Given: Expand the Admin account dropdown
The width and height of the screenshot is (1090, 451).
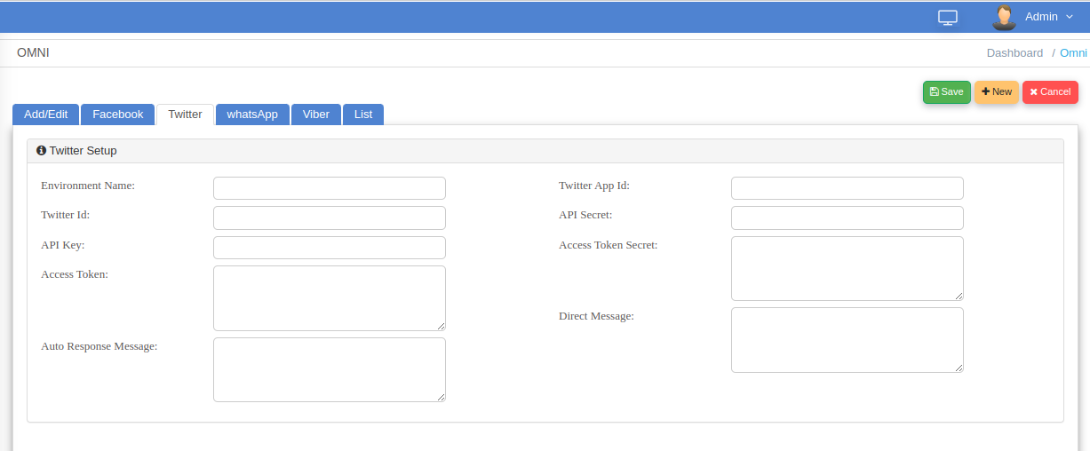Looking at the screenshot, I should (x=1049, y=17).
